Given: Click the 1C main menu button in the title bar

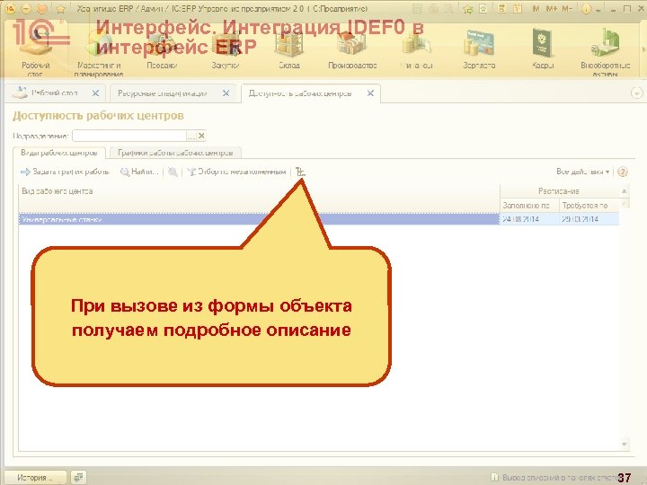Looking at the screenshot, I should 10,8.
